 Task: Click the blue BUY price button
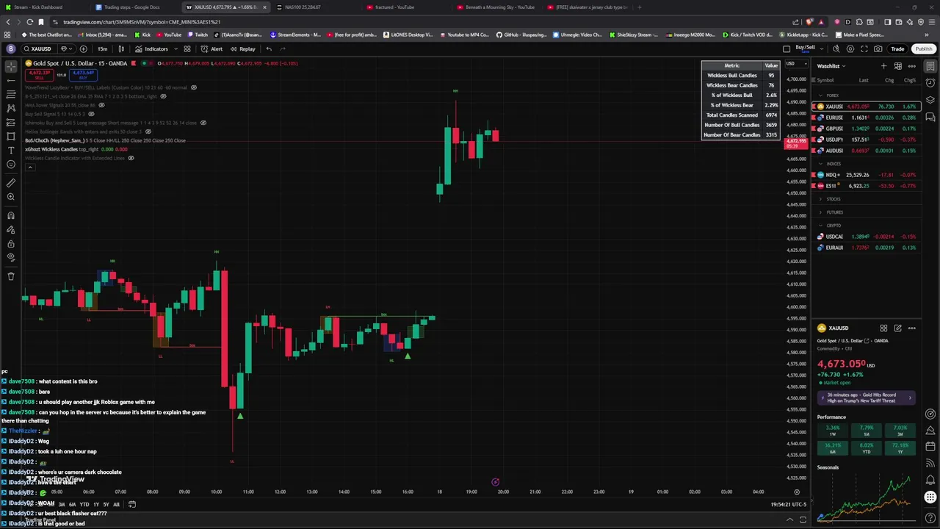83,74
